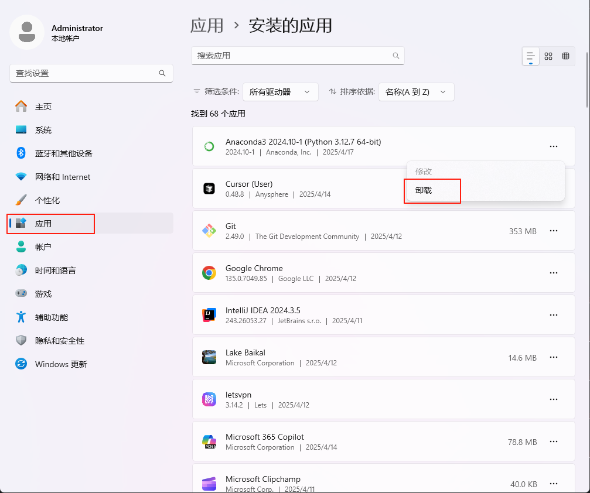Click the letsvpn app icon
The height and width of the screenshot is (493, 590).
[x=209, y=399]
